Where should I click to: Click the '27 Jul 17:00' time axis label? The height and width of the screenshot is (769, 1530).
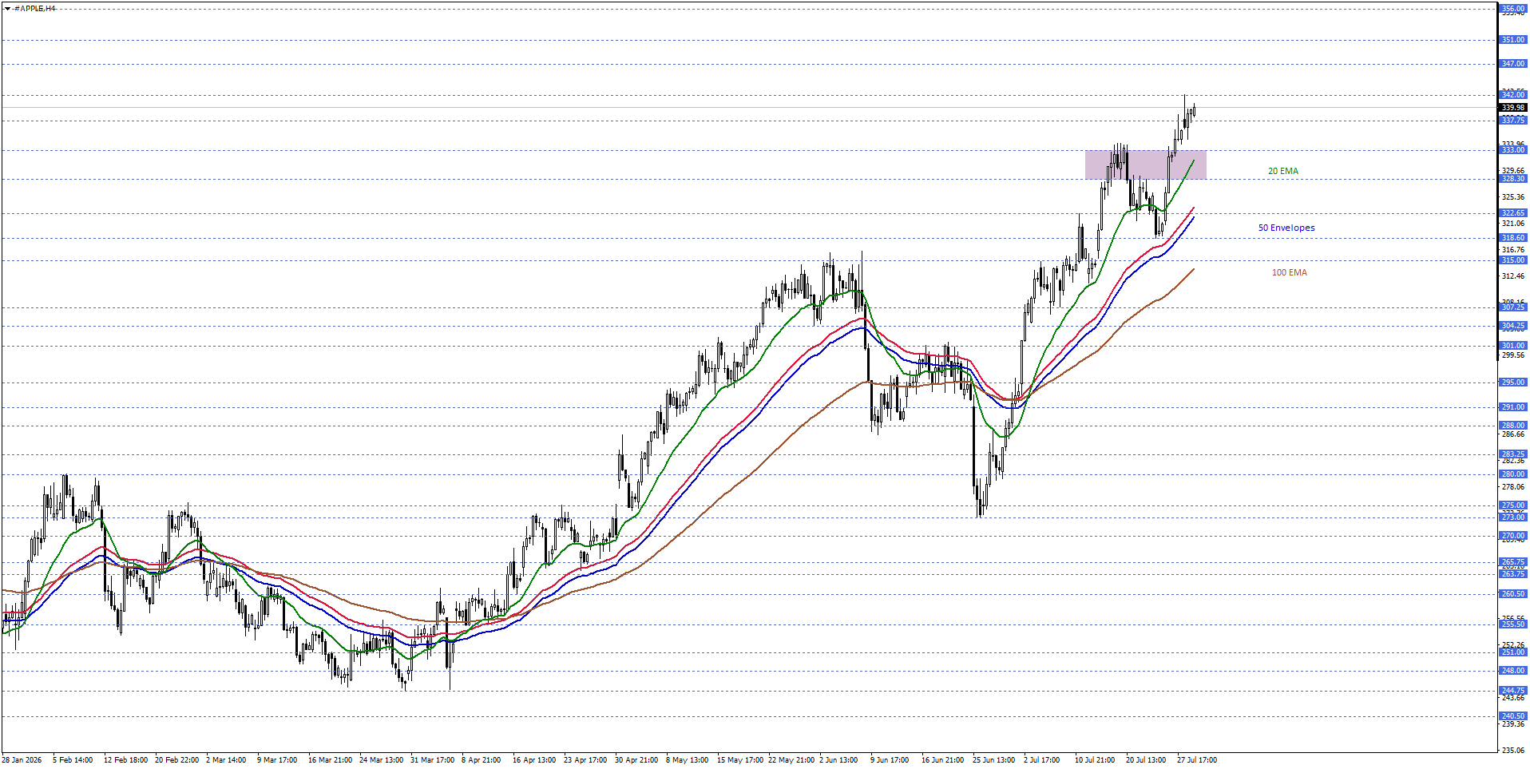(1197, 760)
